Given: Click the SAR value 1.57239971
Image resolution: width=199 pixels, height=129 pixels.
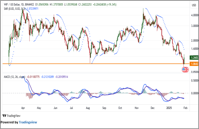Looking at the screenshot, I should tap(32, 9).
